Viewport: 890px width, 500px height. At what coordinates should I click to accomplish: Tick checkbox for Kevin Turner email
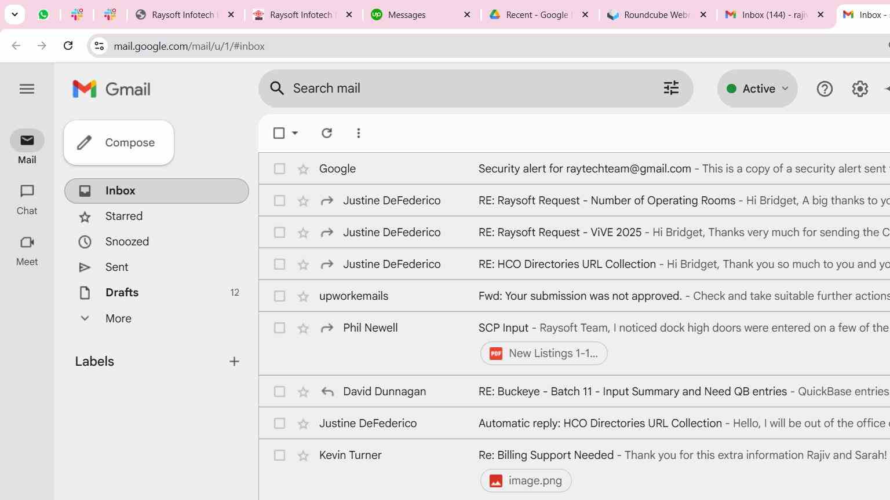(x=279, y=455)
